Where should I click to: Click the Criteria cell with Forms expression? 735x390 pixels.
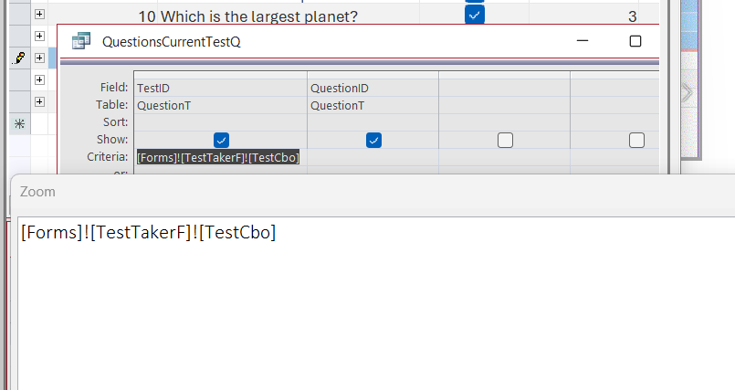pyautogui.click(x=218, y=157)
